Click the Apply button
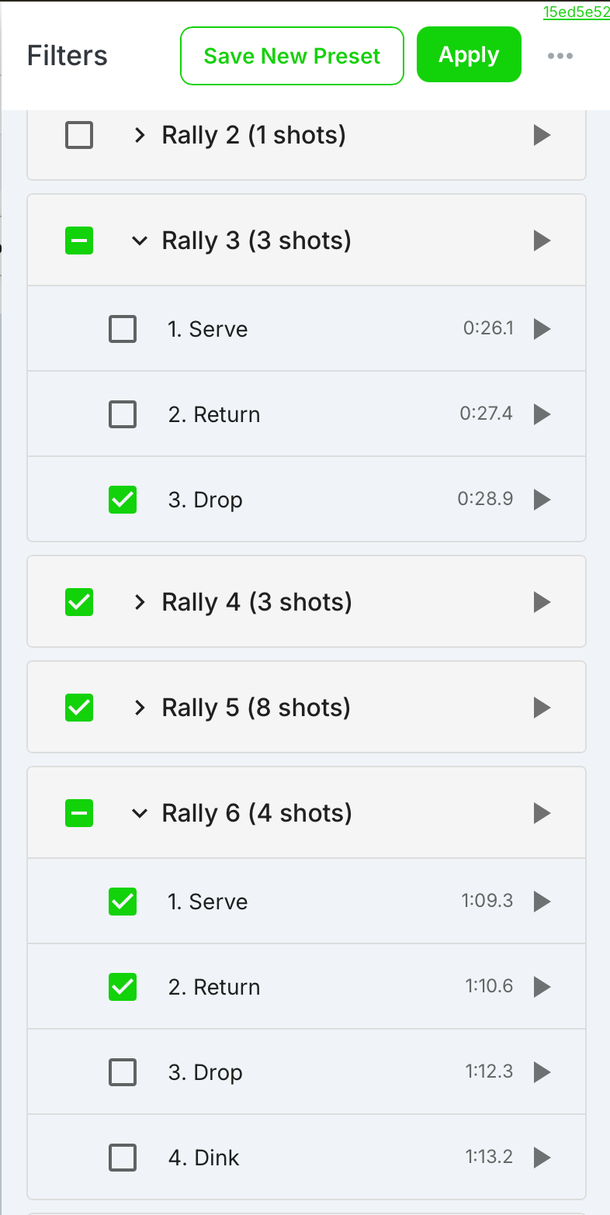Image resolution: width=610 pixels, height=1215 pixels. 469,55
